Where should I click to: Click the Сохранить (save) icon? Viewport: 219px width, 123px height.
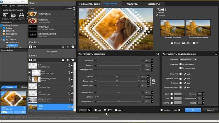[x=22, y=15]
